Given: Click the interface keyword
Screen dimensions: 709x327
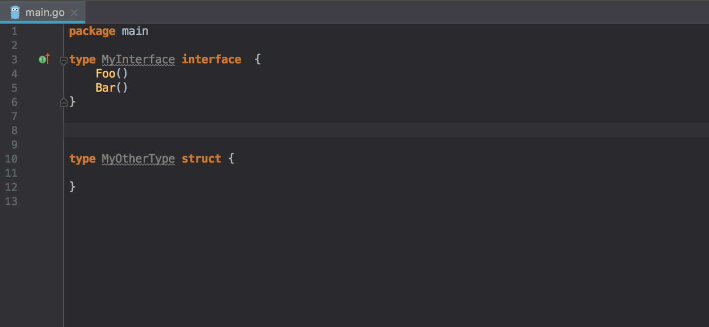Looking at the screenshot, I should tap(211, 60).
